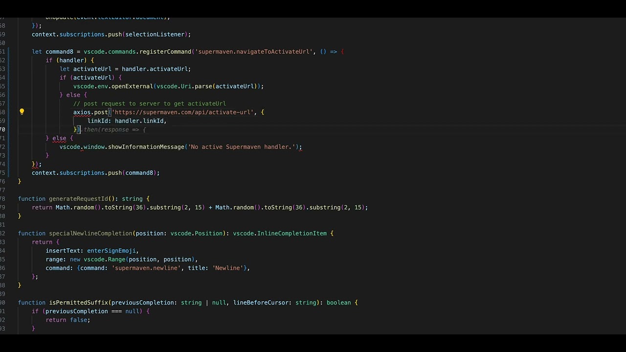Screen dimensions: 626x352
Task: Click the 'Newline' title string
Action: (226, 268)
